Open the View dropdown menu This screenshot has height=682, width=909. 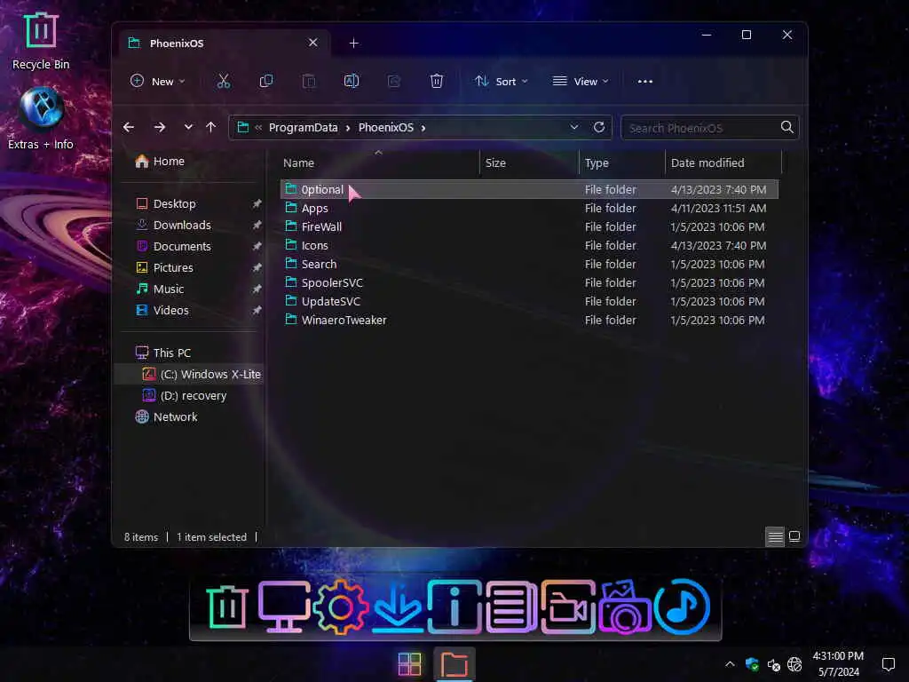(x=581, y=81)
